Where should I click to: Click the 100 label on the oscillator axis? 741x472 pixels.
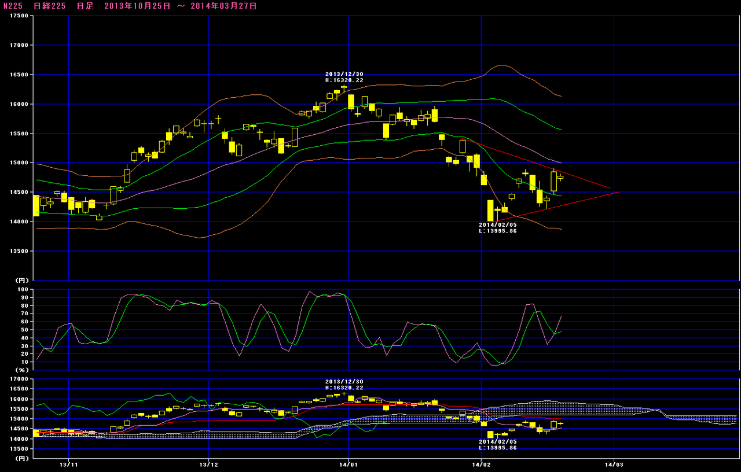pos(23,289)
